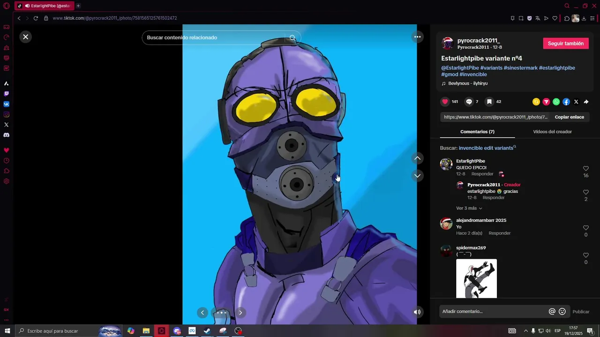This screenshot has width=600, height=337.
Task: Open Twitch in the Opera sidebar
Action: [x=7, y=94]
